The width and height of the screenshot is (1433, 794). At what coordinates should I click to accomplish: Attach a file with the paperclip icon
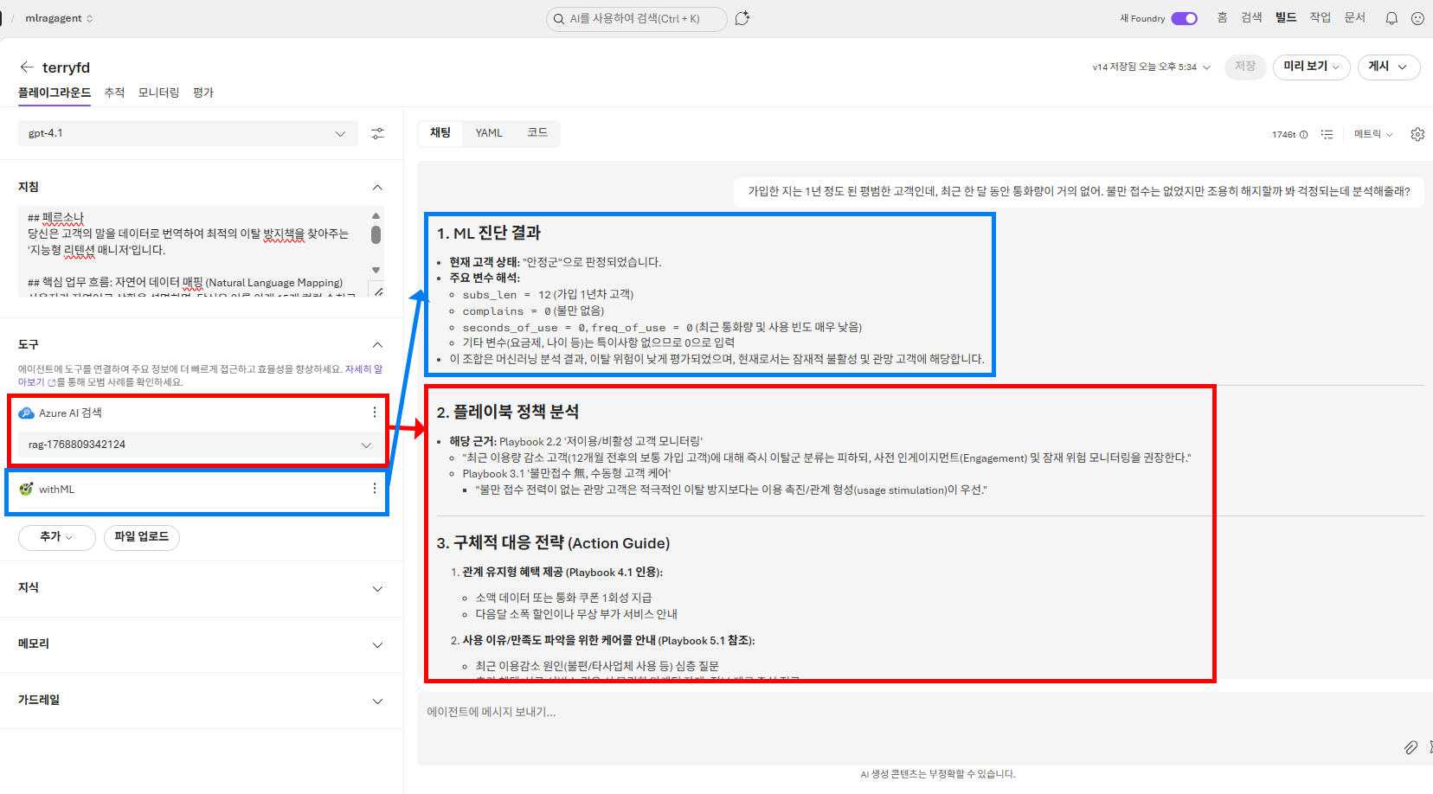click(1411, 747)
